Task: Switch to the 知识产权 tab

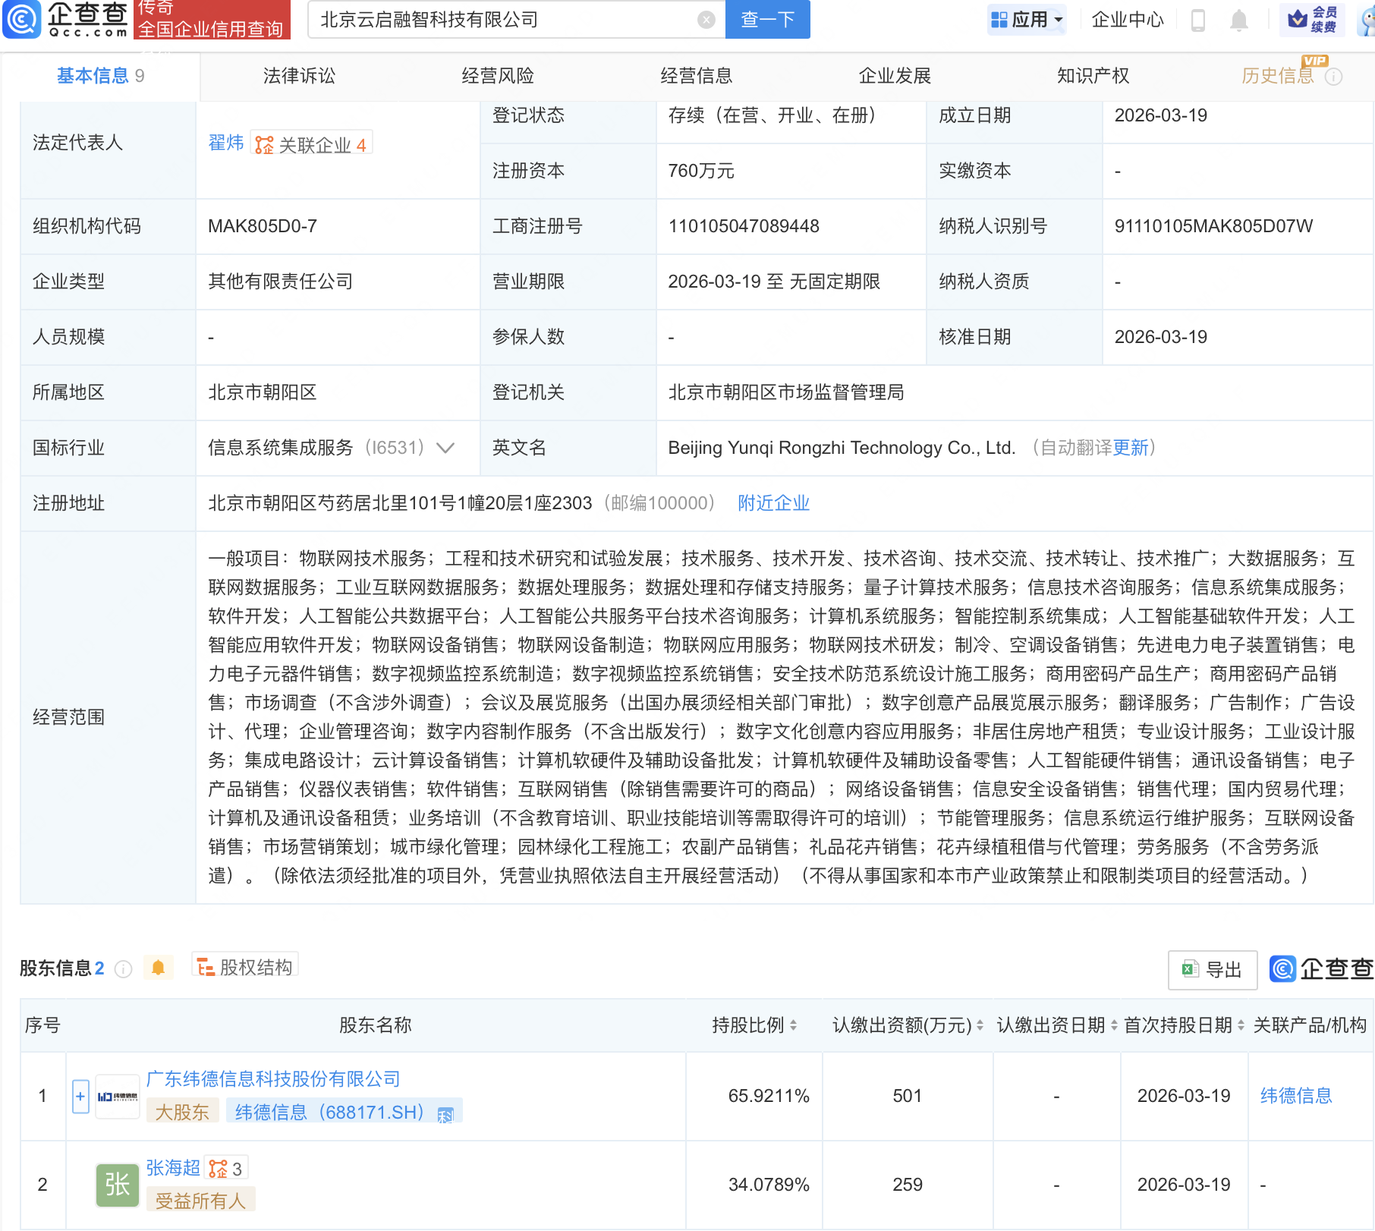Action: [x=1093, y=76]
